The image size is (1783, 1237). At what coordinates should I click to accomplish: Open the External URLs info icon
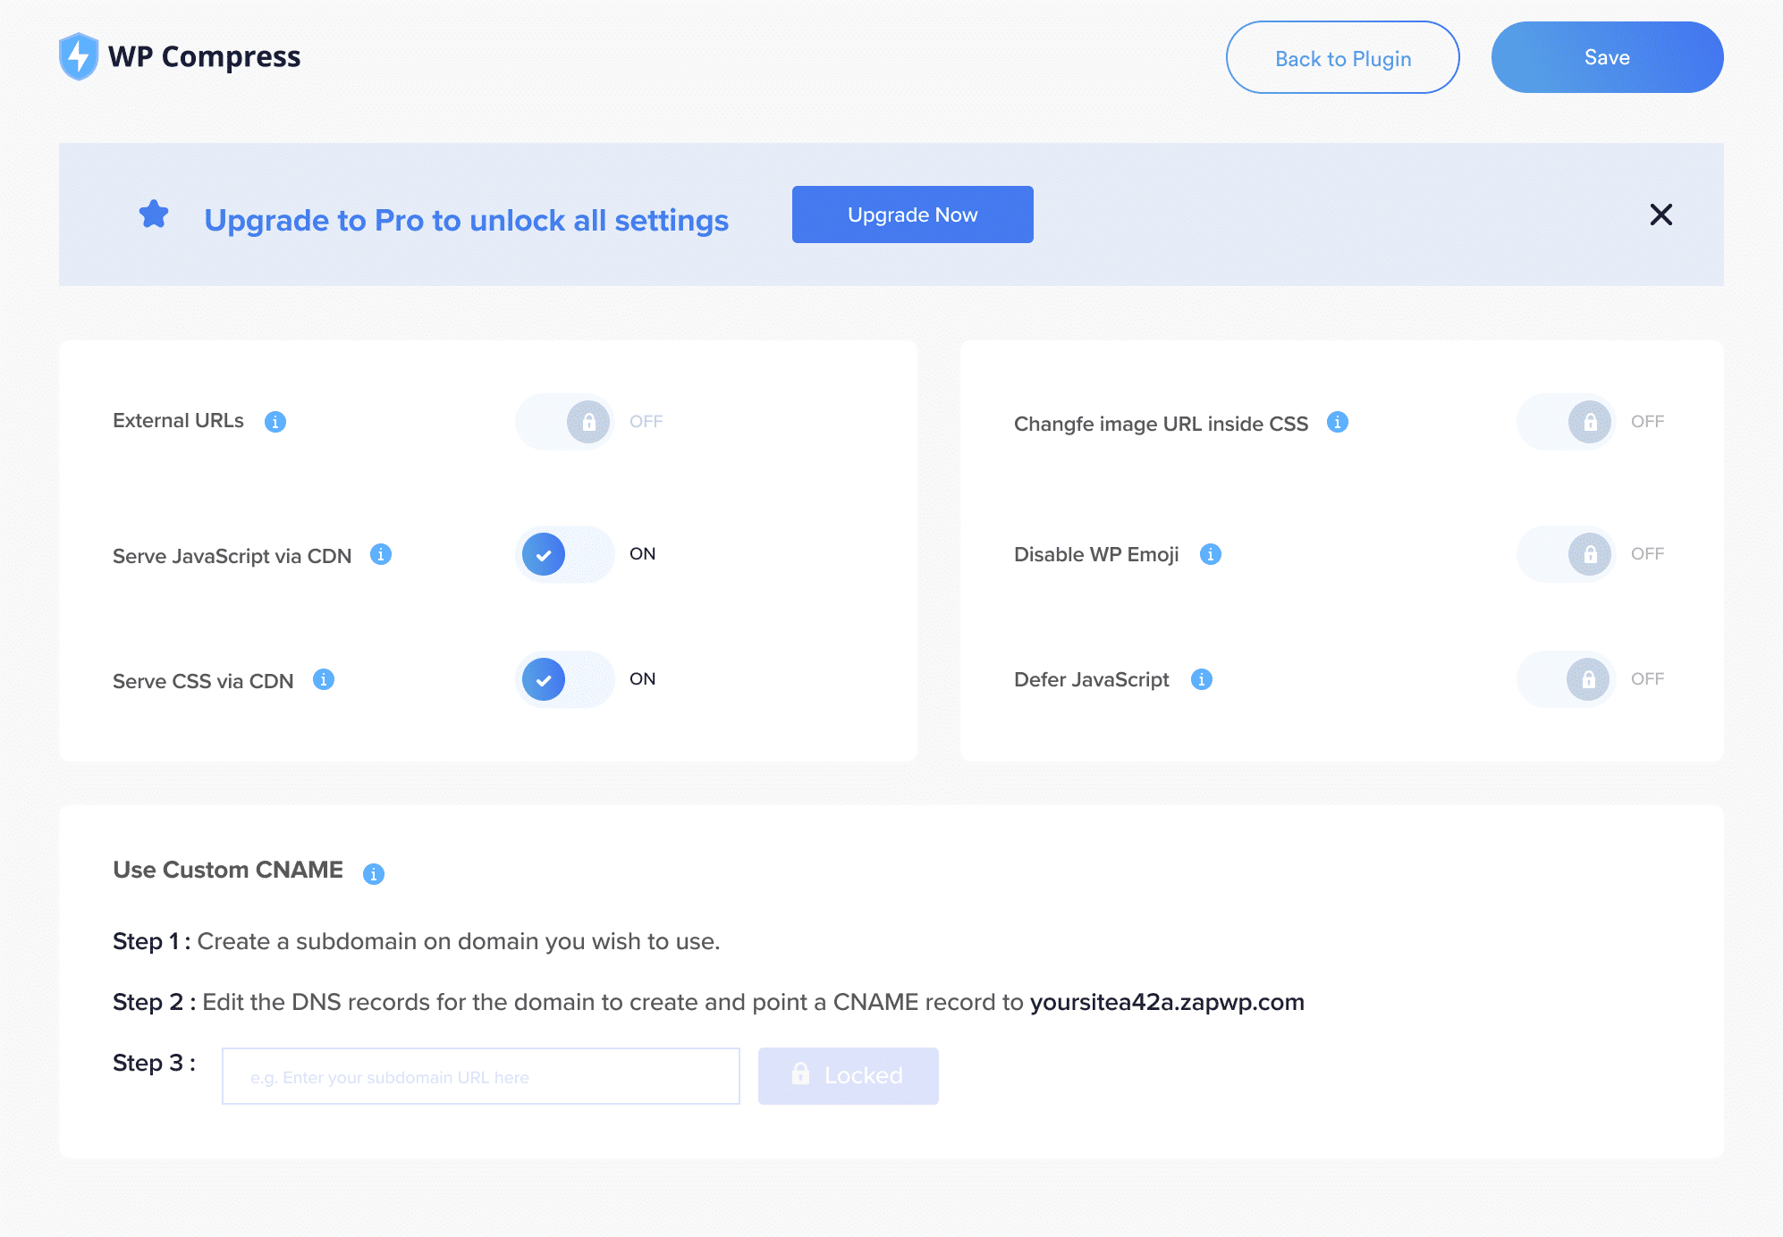tap(275, 422)
